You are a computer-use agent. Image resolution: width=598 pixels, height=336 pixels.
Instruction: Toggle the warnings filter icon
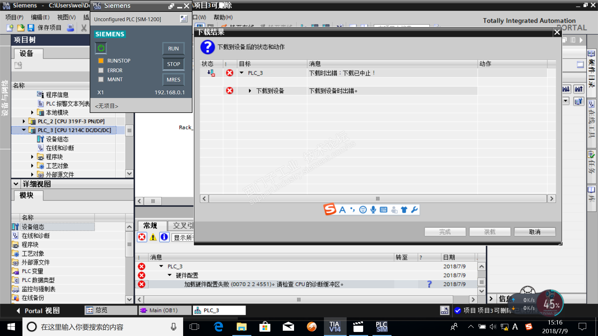click(153, 237)
